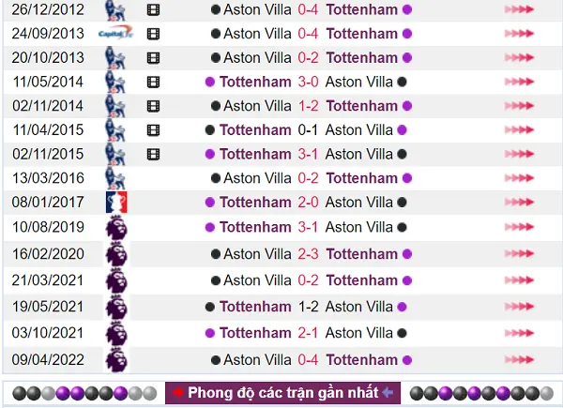Click the Phong độ các trận gần nhất banner
The image size is (563, 408).
[x=283, y=393]
